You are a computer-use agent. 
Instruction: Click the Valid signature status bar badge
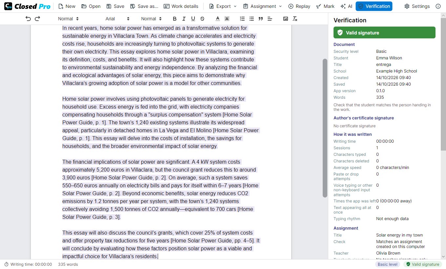coord(422,264)
